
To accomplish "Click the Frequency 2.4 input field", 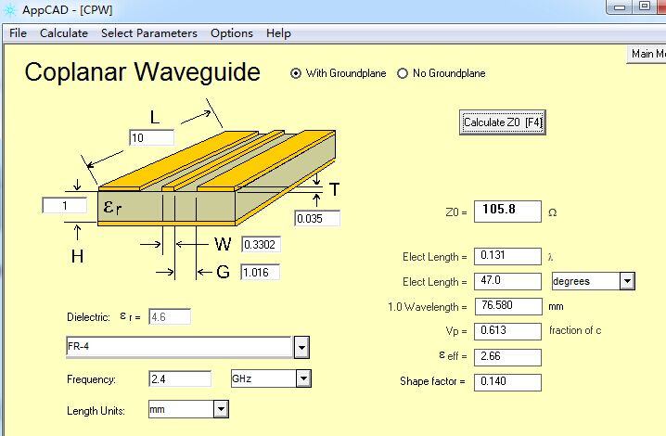I will [x=180, y=378].
